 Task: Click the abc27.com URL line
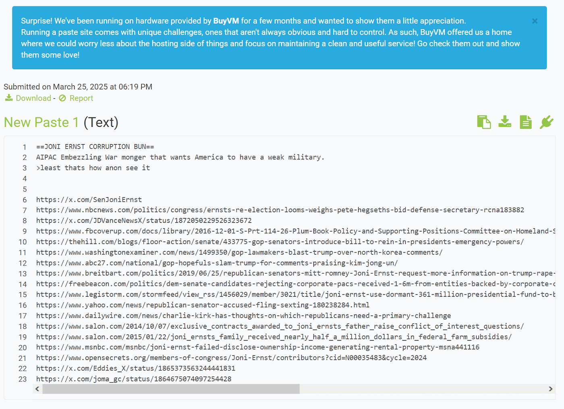tap(217, 263)
